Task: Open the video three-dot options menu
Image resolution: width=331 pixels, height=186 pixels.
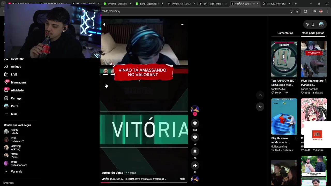Action: [183, 24]
